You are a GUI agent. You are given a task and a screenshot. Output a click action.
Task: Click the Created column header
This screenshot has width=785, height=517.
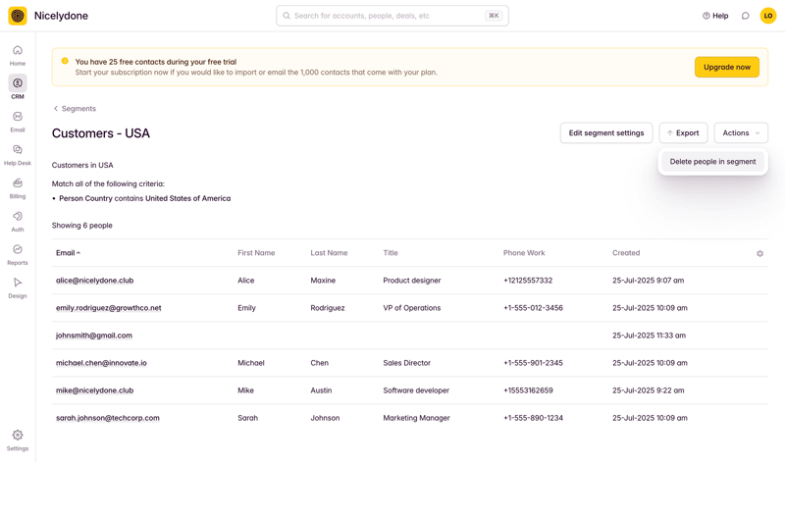pyautogui.click(x=626, y=253)
